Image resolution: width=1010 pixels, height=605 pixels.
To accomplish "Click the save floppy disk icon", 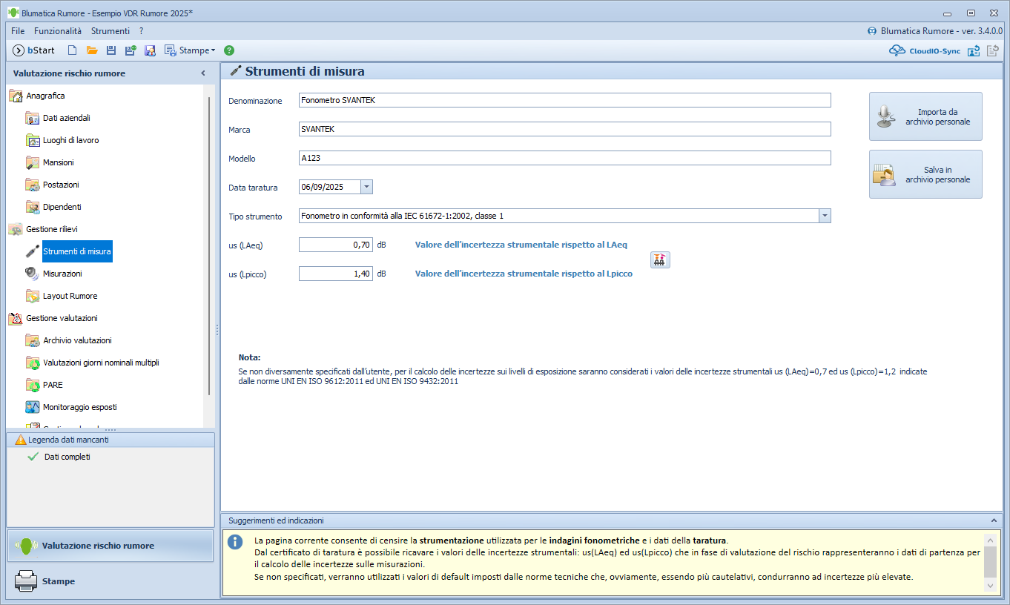I will [x=111, y=50].
